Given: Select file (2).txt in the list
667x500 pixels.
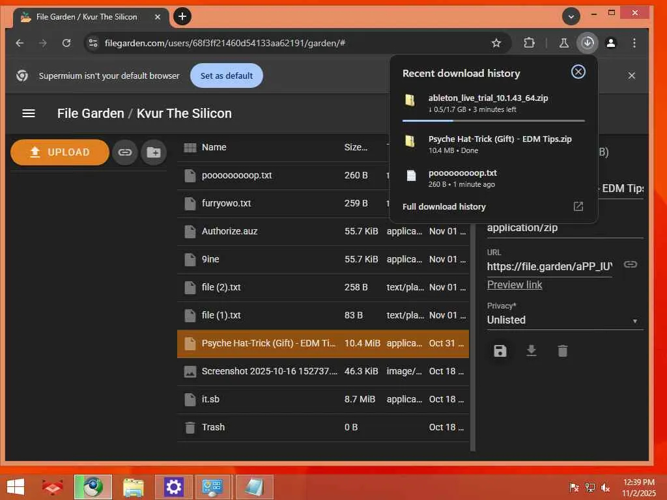Looking at the screenshot, I should 323,287.
